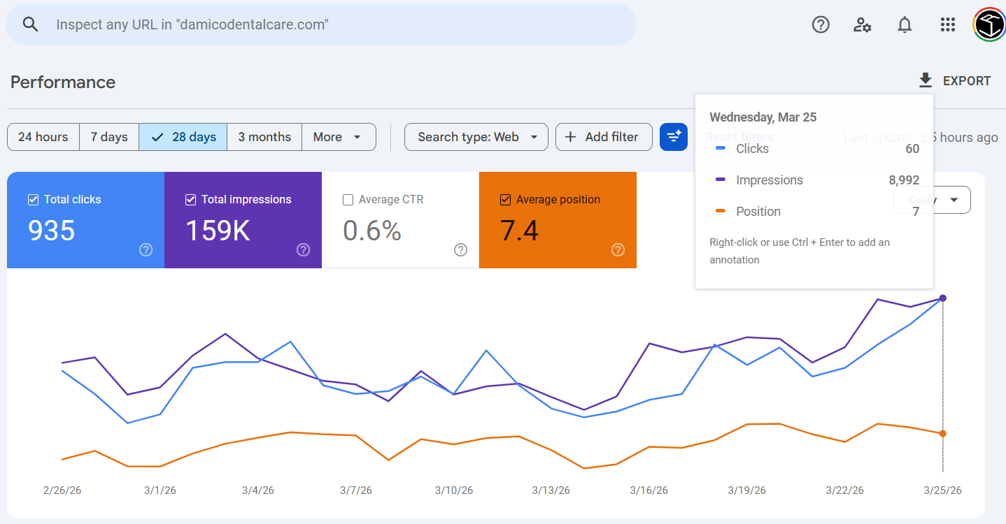Click the 3/10/26 axis date label
This screenshot has width=1006, height=524.
point(454,490)
